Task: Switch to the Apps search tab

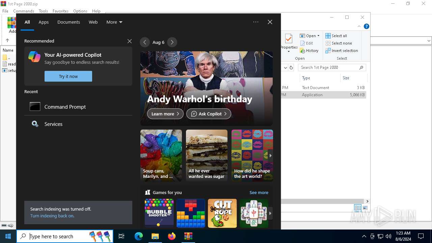Action: coord(44,22)
